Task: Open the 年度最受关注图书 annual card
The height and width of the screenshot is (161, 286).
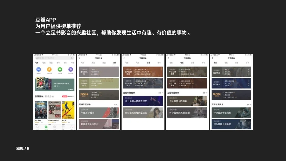Action: point(99,124)
